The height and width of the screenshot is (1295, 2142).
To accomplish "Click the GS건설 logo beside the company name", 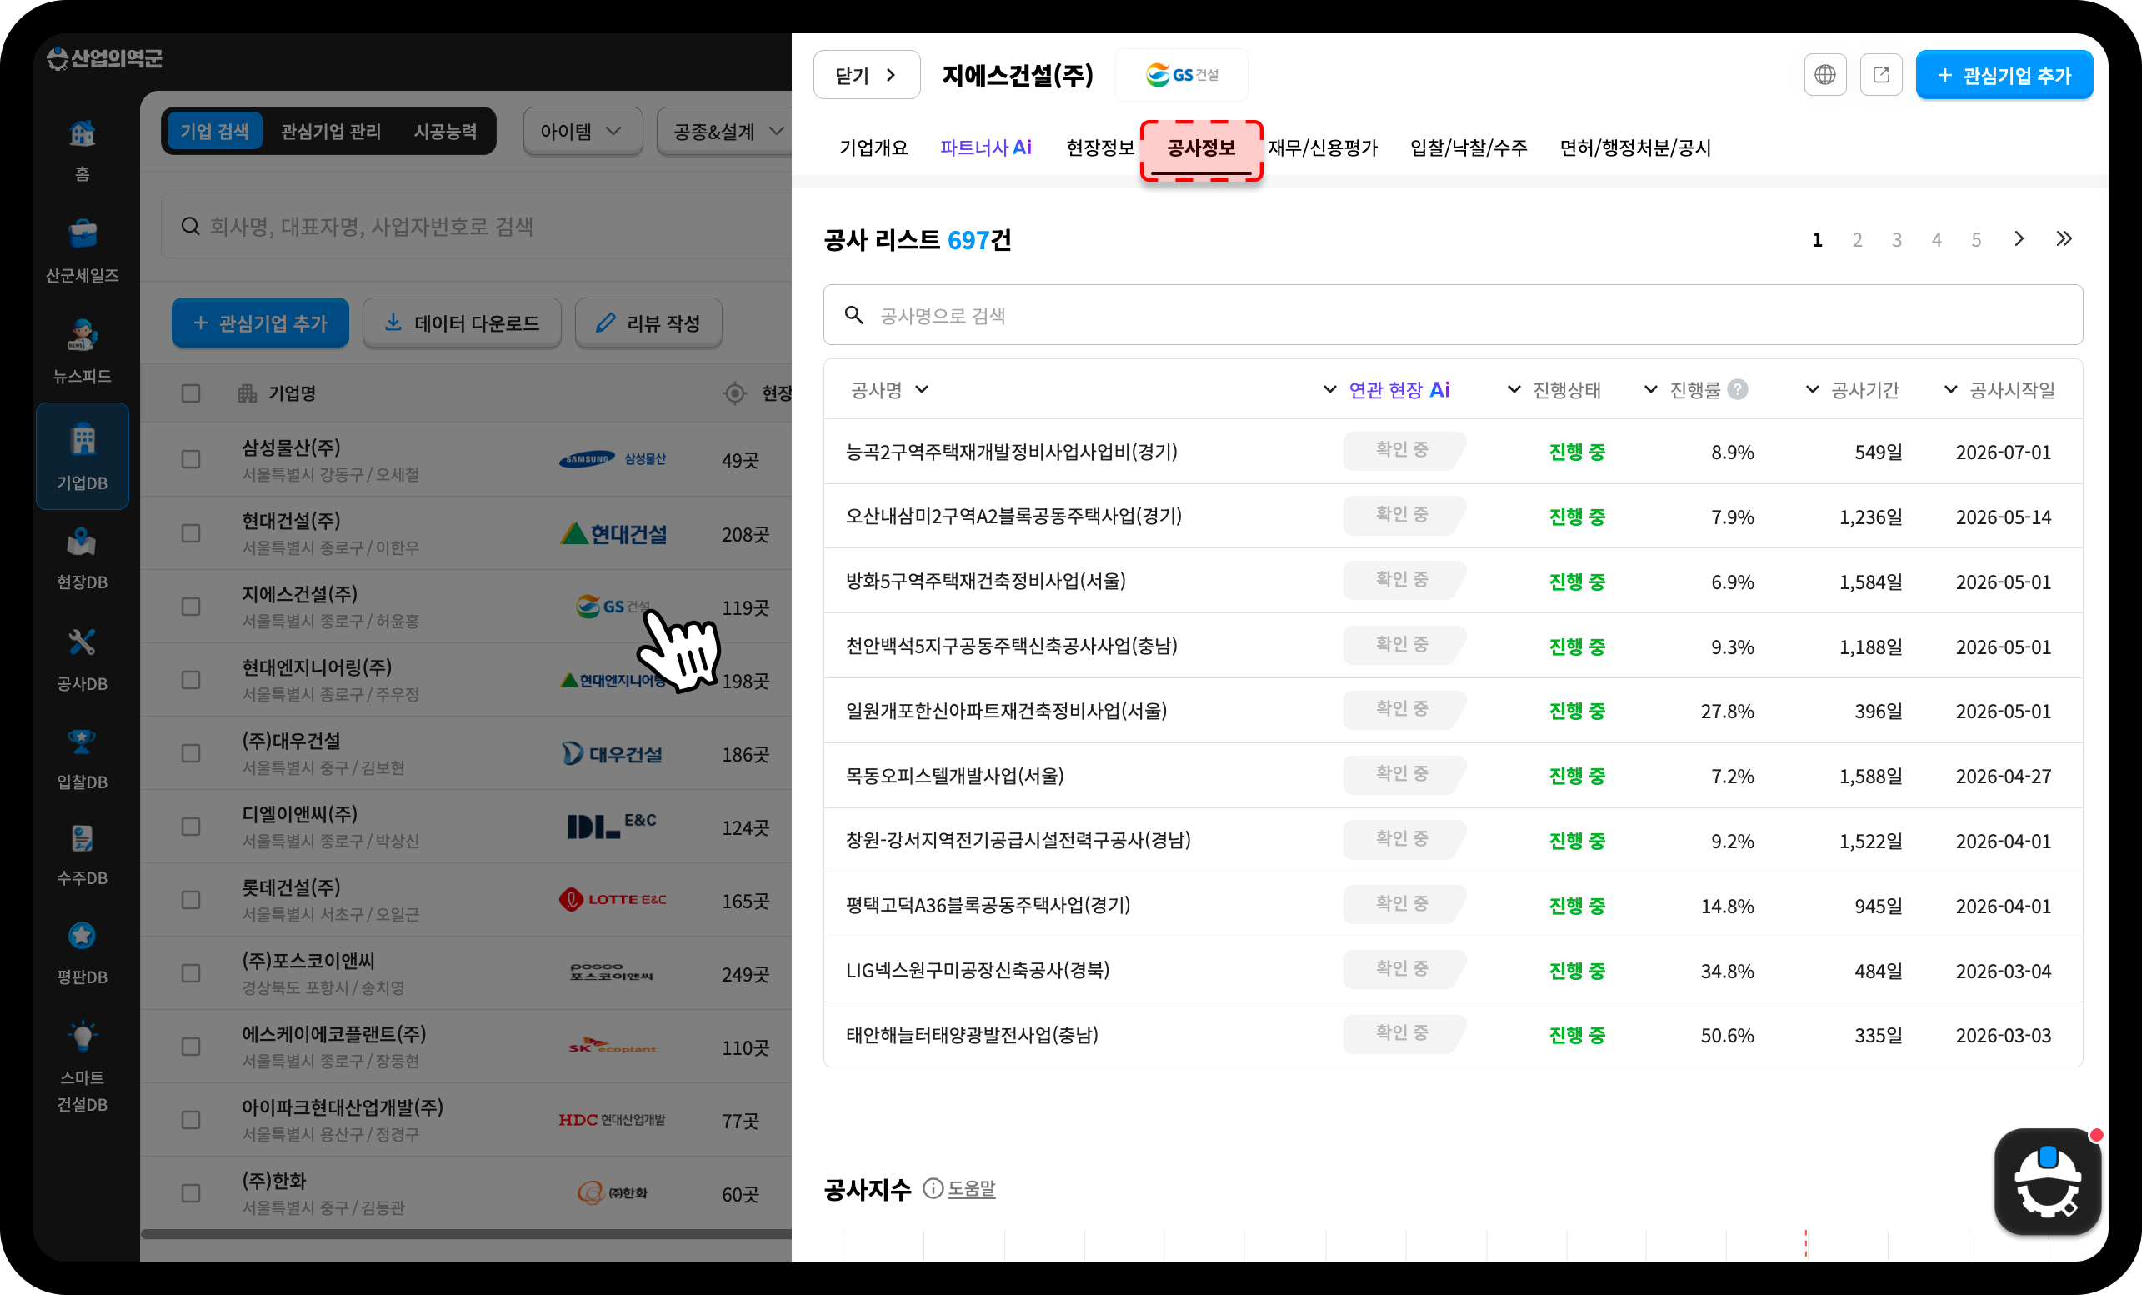I will (x=1181, y=75).
